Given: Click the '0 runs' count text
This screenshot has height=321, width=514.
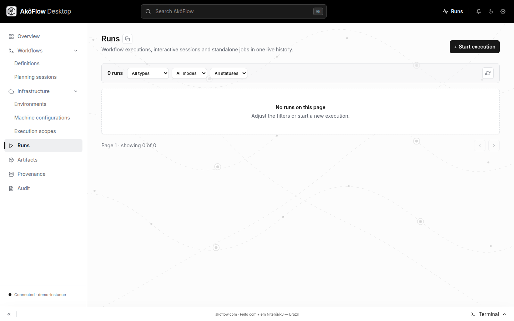Looking at the screenshot, I should (x=115, y=73).
